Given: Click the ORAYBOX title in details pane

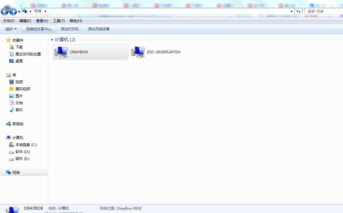Looking at the screenshot, I should tap(33, 208).
